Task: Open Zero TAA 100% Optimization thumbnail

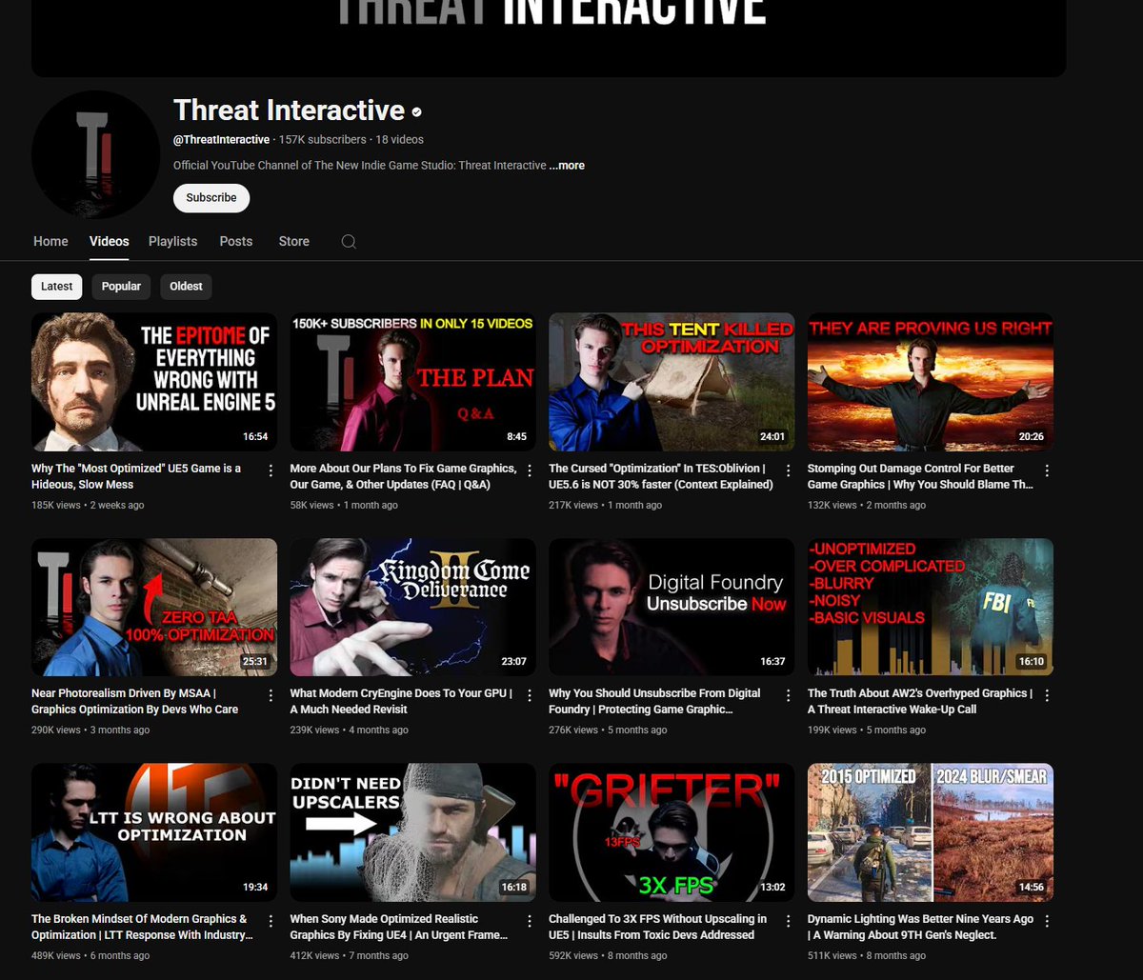Action: click(154, 608)
